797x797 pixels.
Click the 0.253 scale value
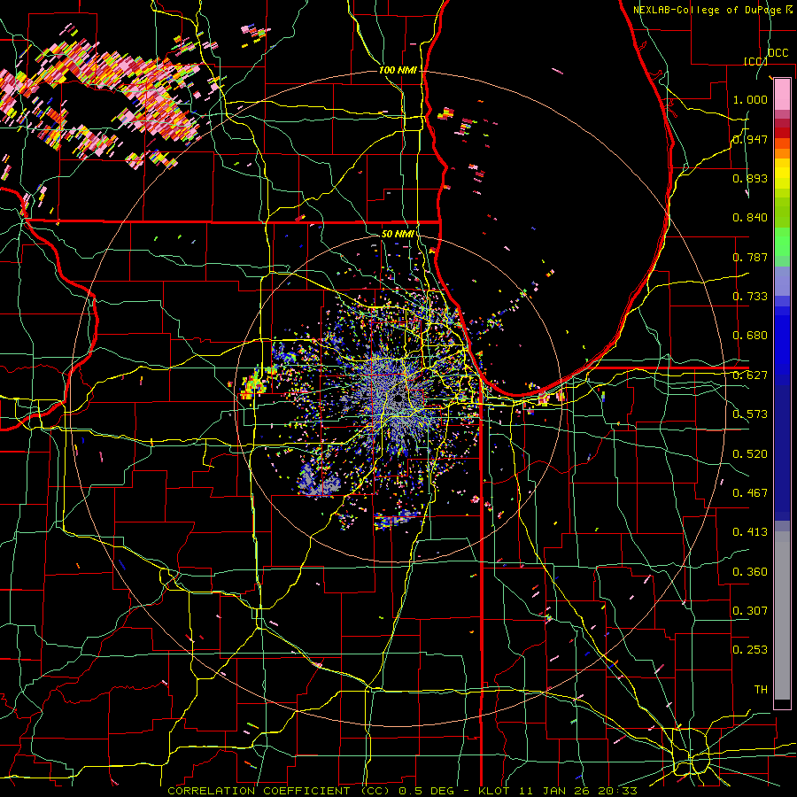(x=750, y=650)
